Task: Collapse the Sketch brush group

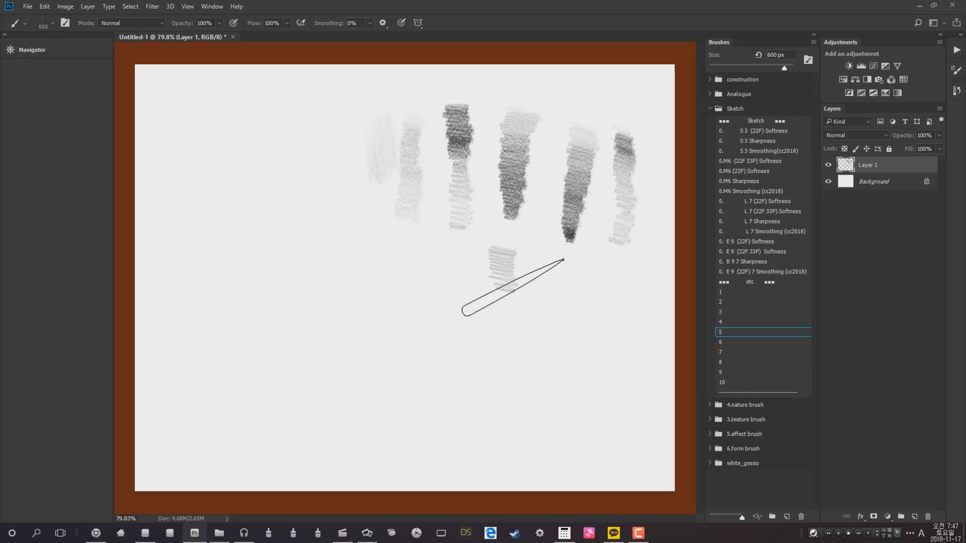Action: 710,108
